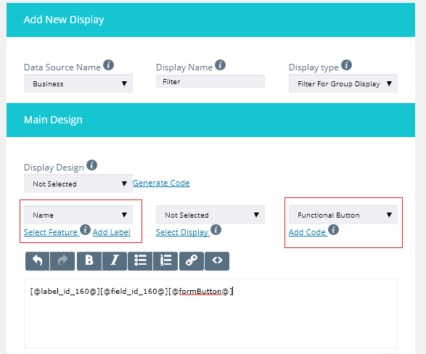
Task: Show info for Display Design
Action: (92, 165)
